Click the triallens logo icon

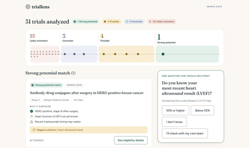click(28, 7)
